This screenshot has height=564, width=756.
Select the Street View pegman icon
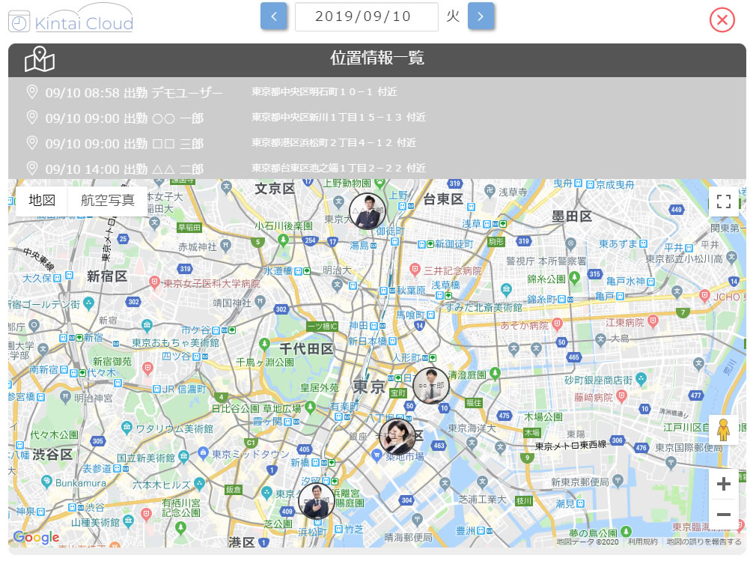(x=723, y=430)
